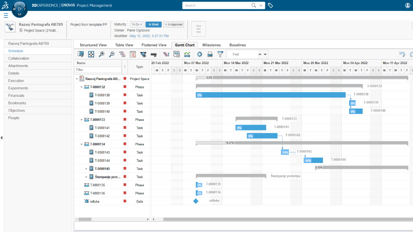Click the 93% progress bar of T-0000143
This screenshot has width=413, height=232.
click(x=285, y=152)
